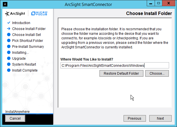
Task: Focus the install folder path field
Action: coord(115,66)
